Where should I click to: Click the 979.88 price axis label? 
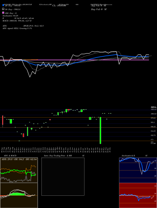click(x=154, y=118)
